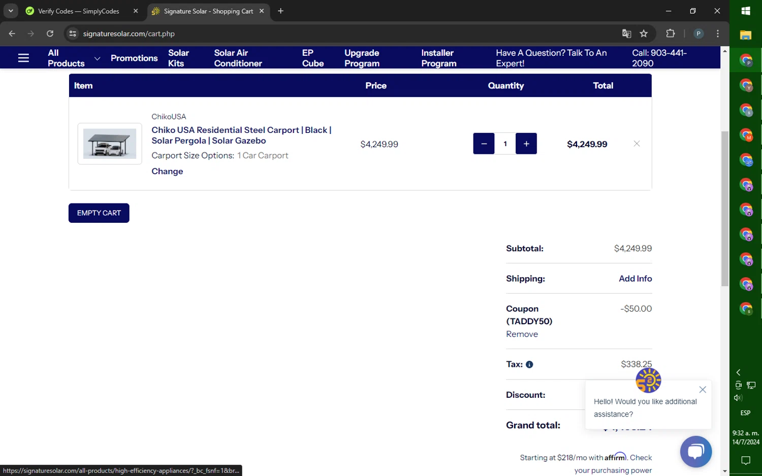
Task: Increase quantity with plus button
Action: 526,144
